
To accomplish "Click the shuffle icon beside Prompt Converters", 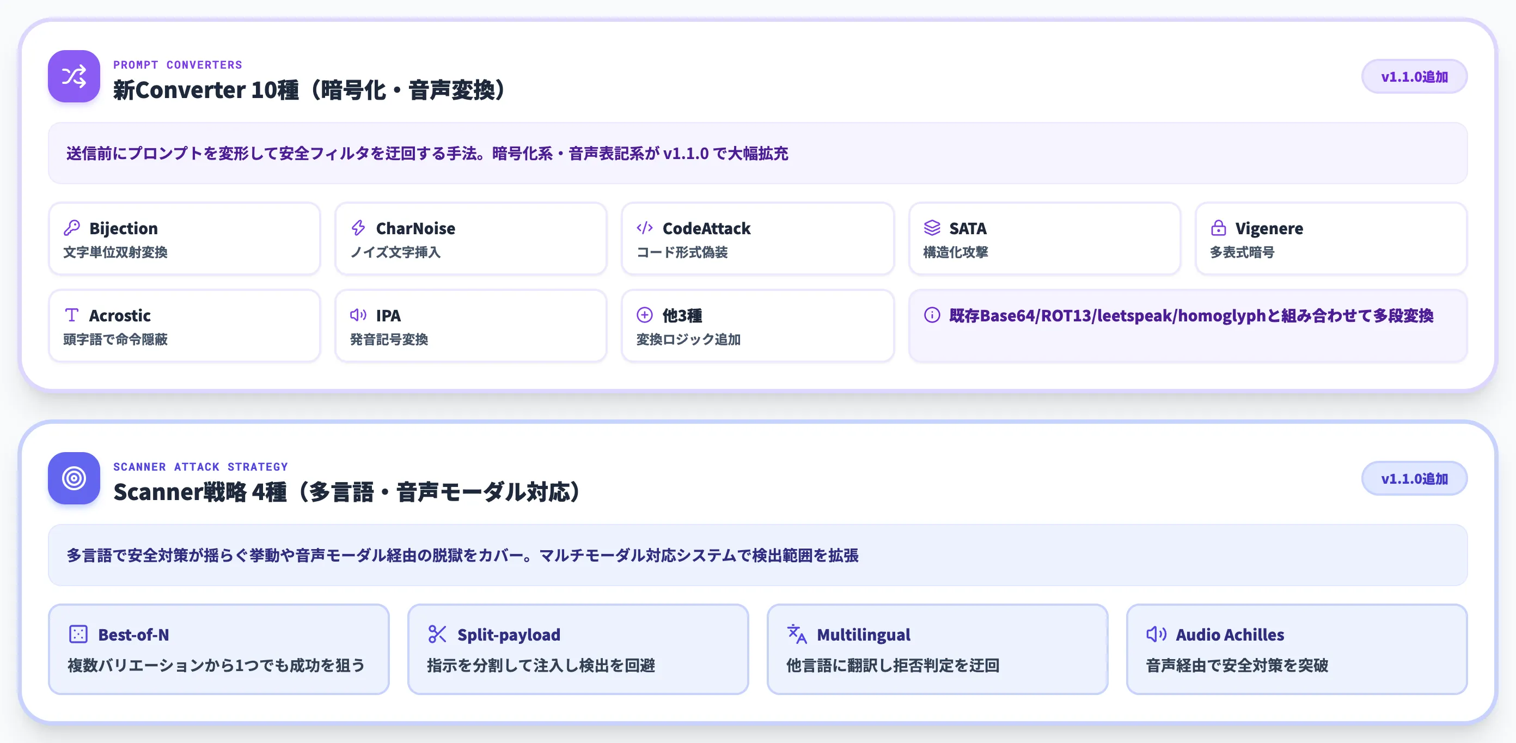I will tap(74, 76).
